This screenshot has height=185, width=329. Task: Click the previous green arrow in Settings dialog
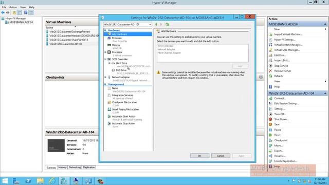tap(156, 24)
